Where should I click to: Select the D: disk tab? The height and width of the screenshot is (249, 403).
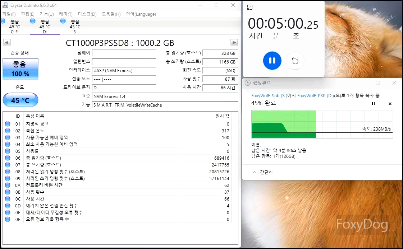point(45,27)
